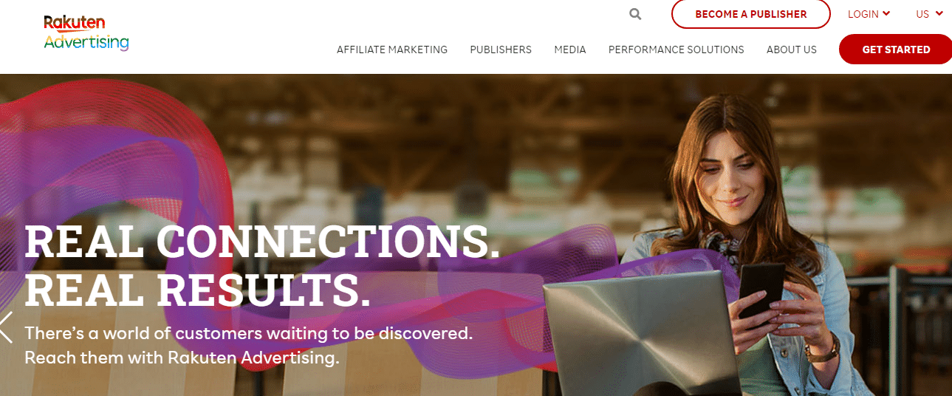Open the Publishers menu item
This screenshot has width=952, height=396.
click(501, 49)
